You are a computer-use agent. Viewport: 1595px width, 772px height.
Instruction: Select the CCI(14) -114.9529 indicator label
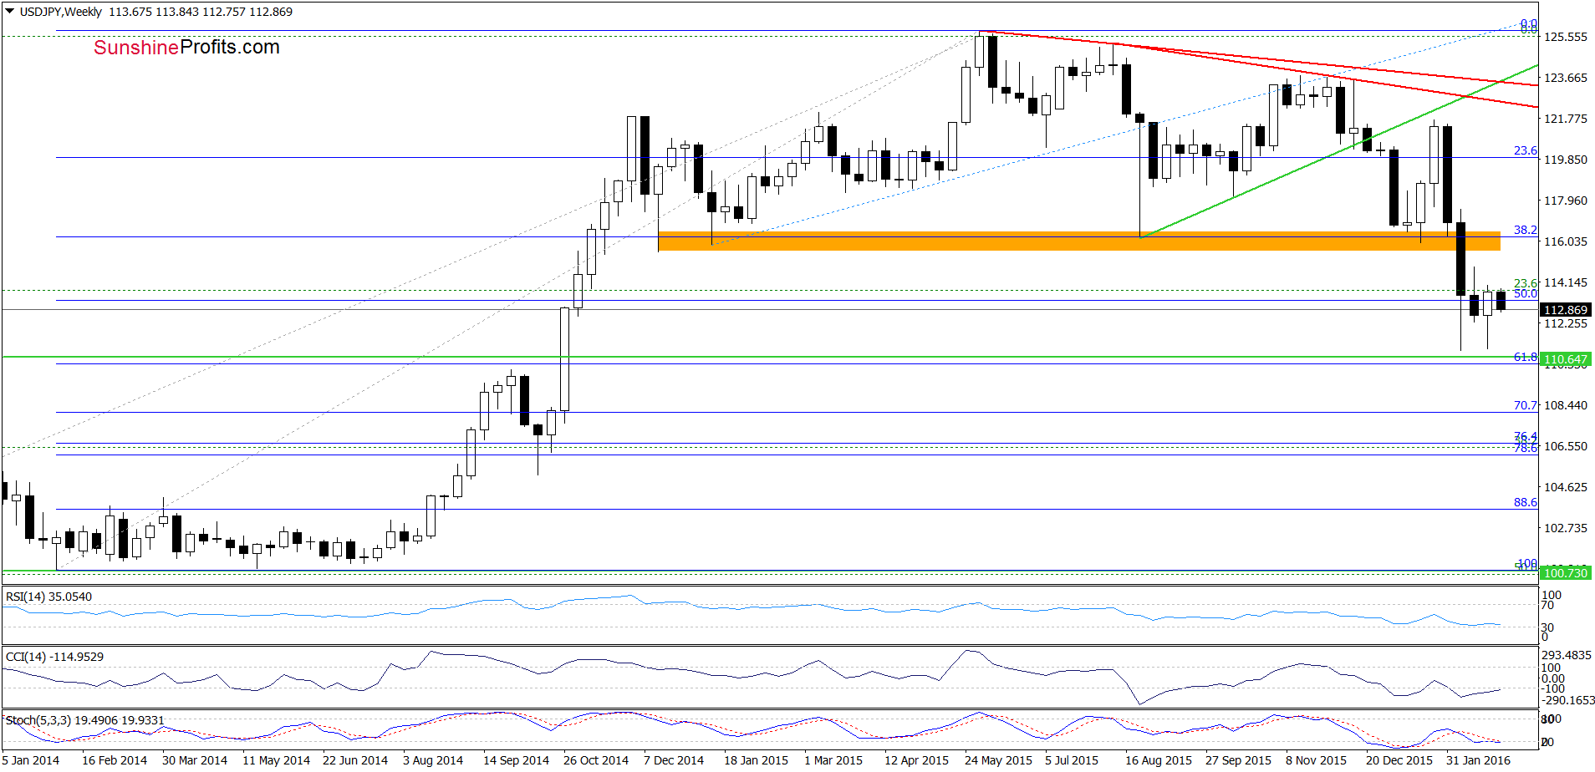(55, 657)
